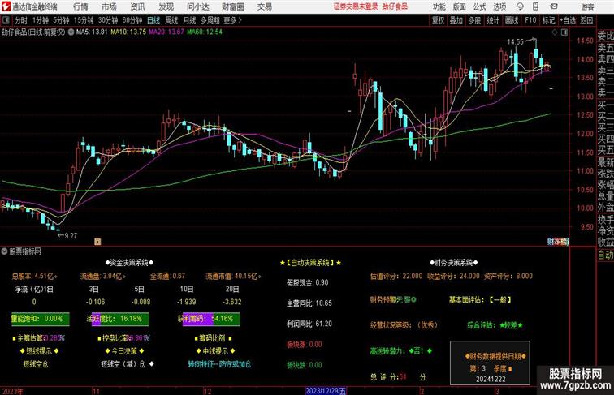Click the small marker icon at chart bottom
The height and width of the screenshot is (395, 614).
click(x=97, y=242)
